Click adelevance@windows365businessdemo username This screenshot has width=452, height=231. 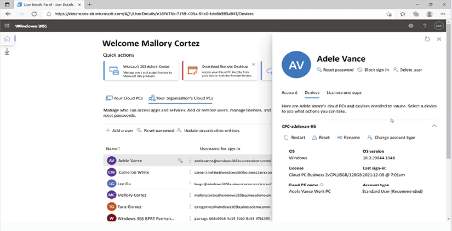tap(232, 161)
